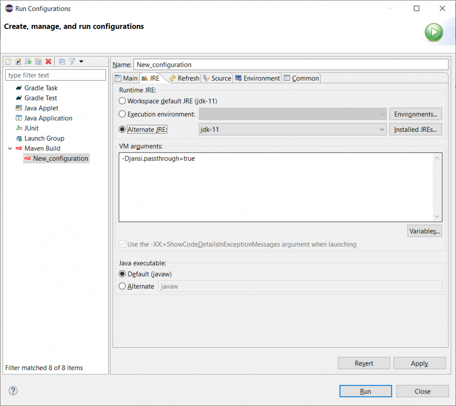Click the green Run arrow in the banner
The image size is (456, 406).
click(x=434, y=32)
